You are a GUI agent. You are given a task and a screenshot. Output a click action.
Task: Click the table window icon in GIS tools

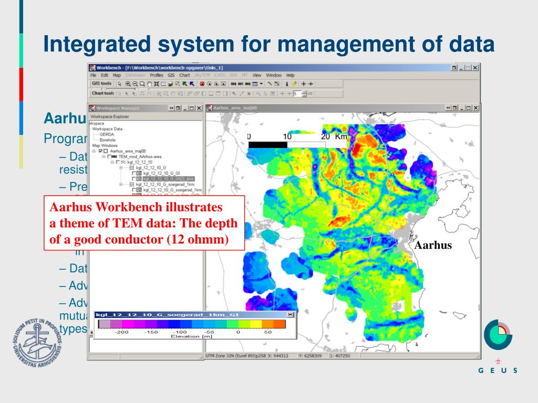coord(255,84)
